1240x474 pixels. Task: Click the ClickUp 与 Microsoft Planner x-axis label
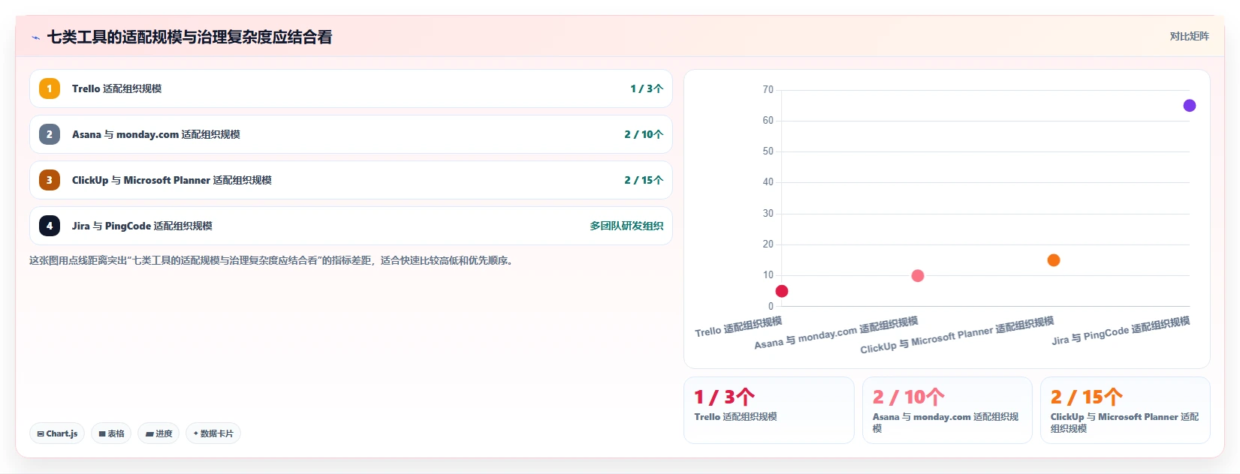pos(957,335)
